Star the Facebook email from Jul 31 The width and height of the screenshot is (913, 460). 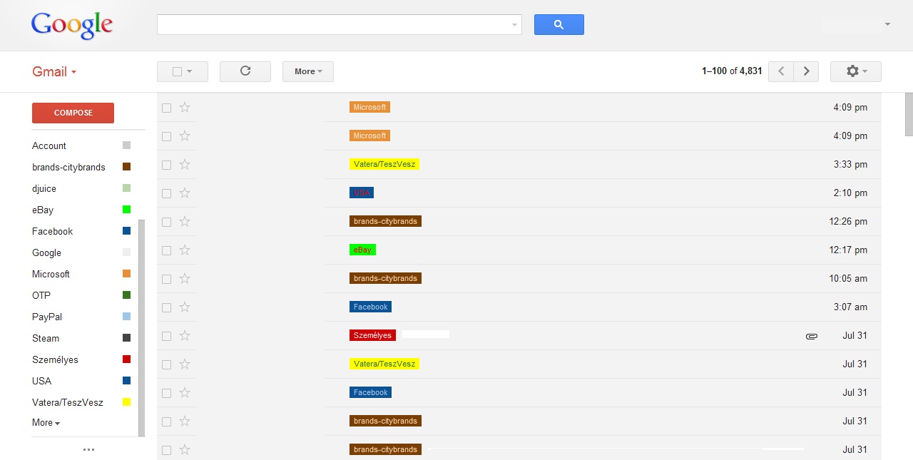[x=185, y=392]
